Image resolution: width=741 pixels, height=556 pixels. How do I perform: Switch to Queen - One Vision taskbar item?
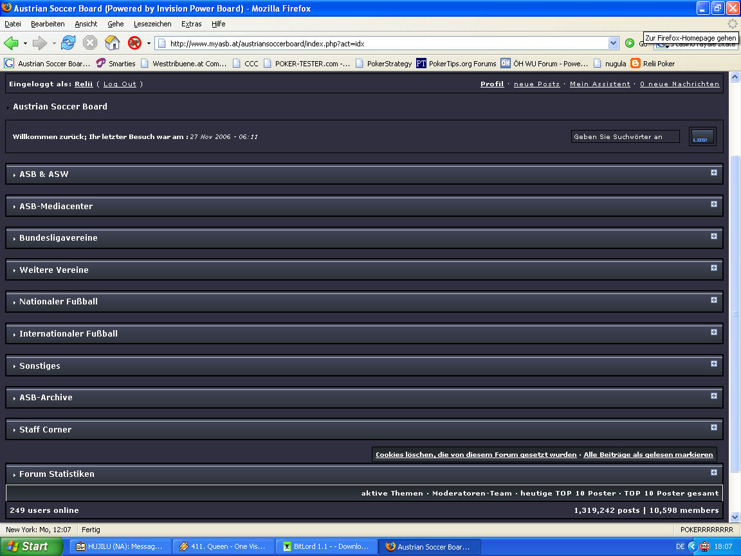223,546
